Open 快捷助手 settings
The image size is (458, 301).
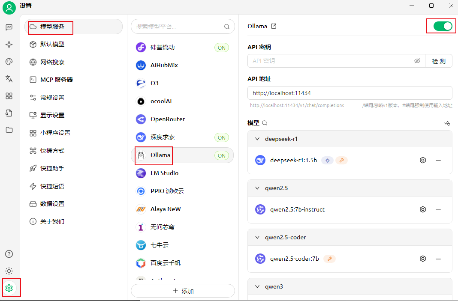[73, 168]
